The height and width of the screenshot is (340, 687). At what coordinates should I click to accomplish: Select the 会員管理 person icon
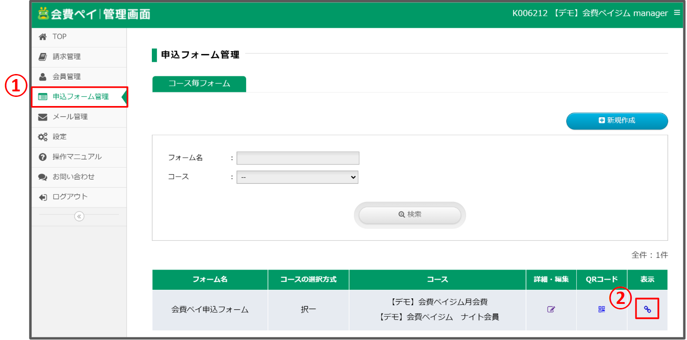point(43,76)
